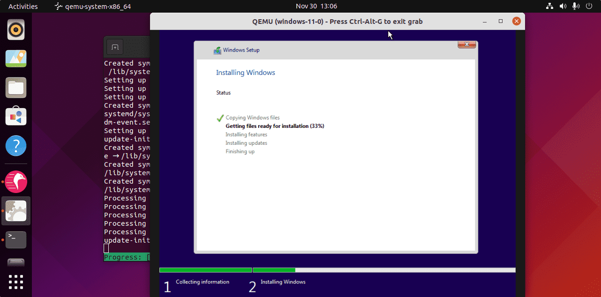This screenshot has height=297, width=601.
Task: Minimize the QEMU window
Action: tap(485, 21)
